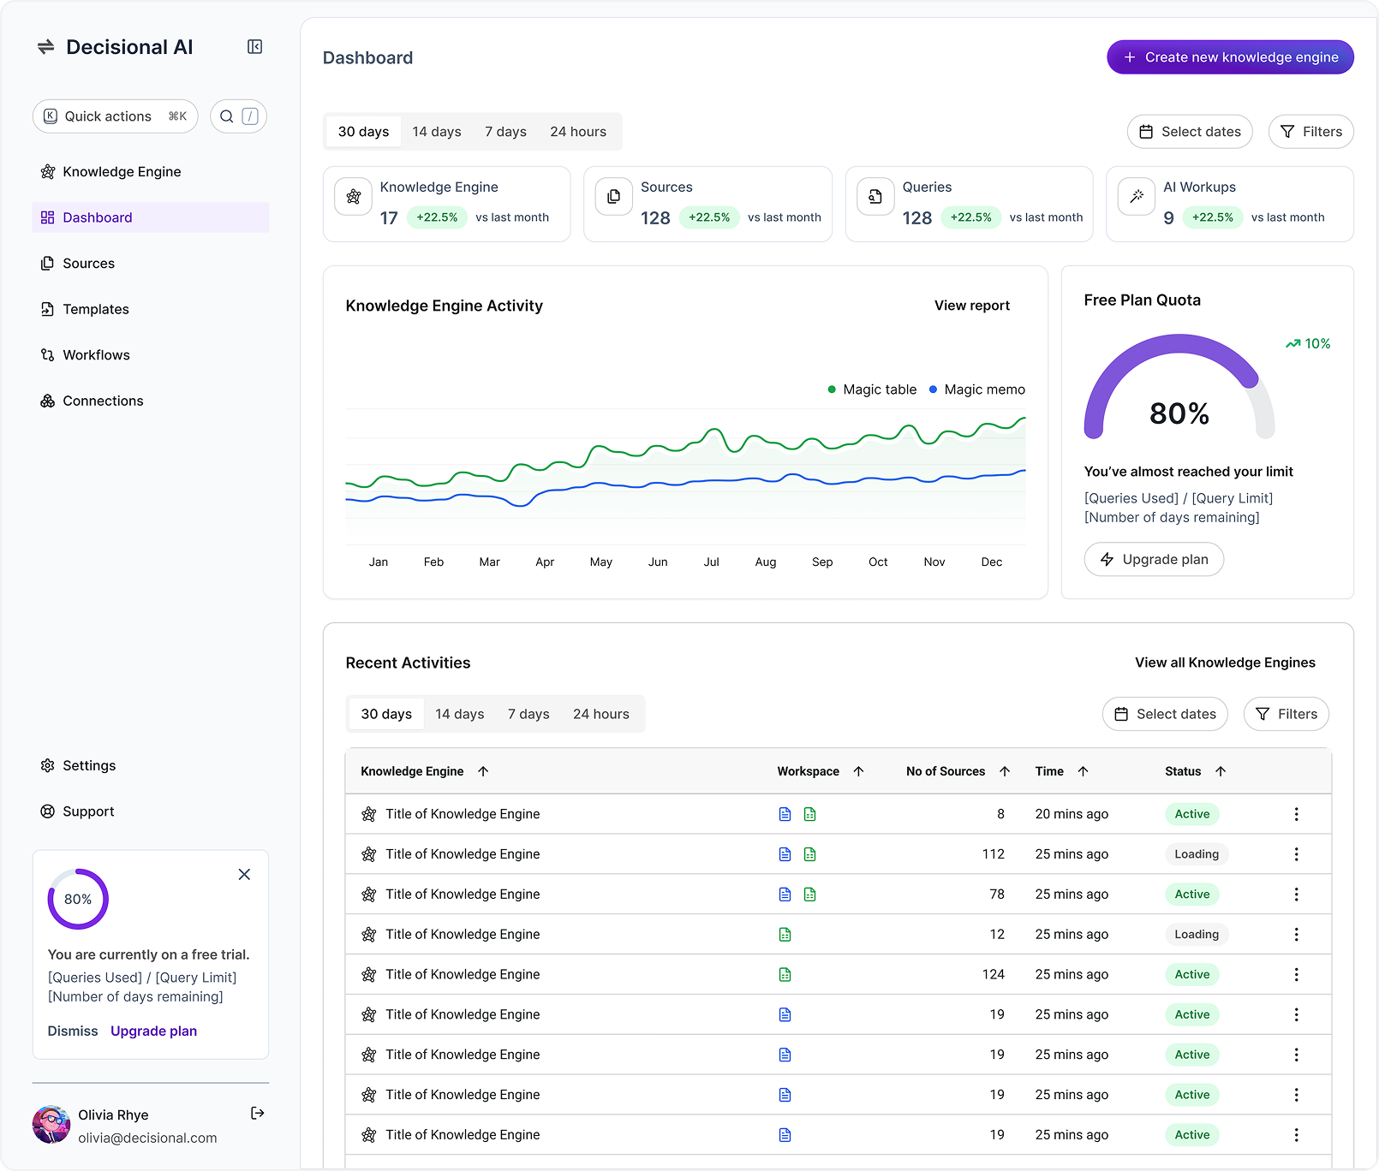Click Upgrade plan button in quota card
Image resolution: width=1379 pixels, height=1171 pixels.
point(1154,560)
